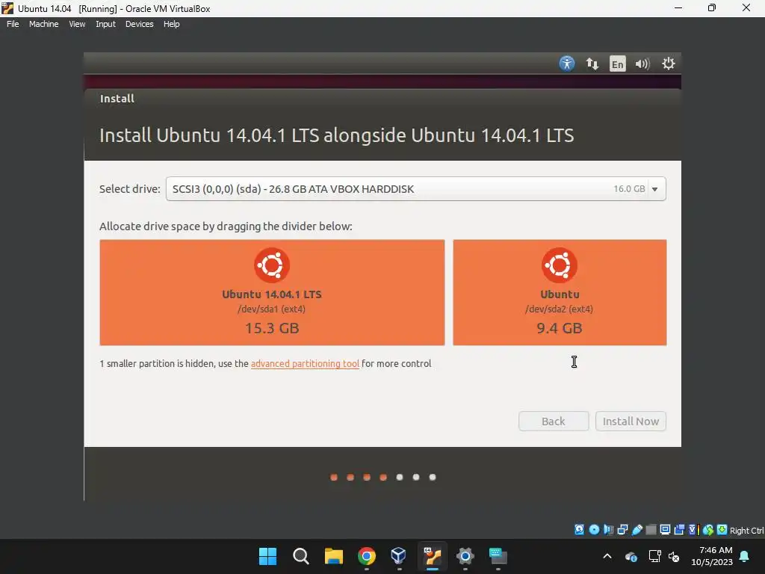The image size is (765, 574).
Task: Open the File menu in VirtualBox
Action: 13,24
